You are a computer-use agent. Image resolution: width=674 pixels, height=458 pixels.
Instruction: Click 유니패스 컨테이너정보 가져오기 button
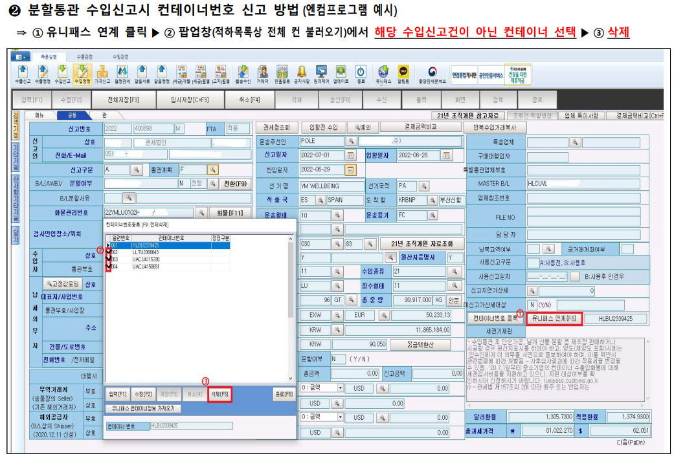(x=143, y=408)
